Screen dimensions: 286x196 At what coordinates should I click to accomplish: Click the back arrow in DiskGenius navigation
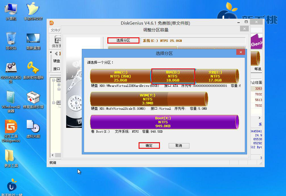(56, 53)
